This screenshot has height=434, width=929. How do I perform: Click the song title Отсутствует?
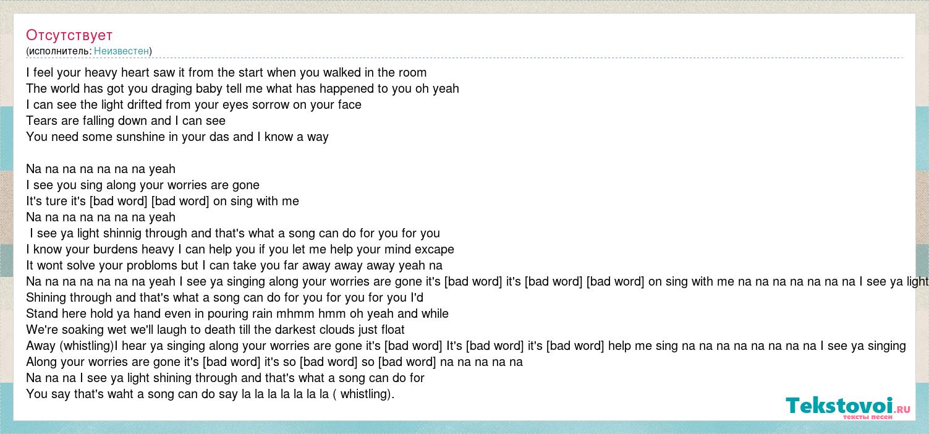click(x=69, y=35)
